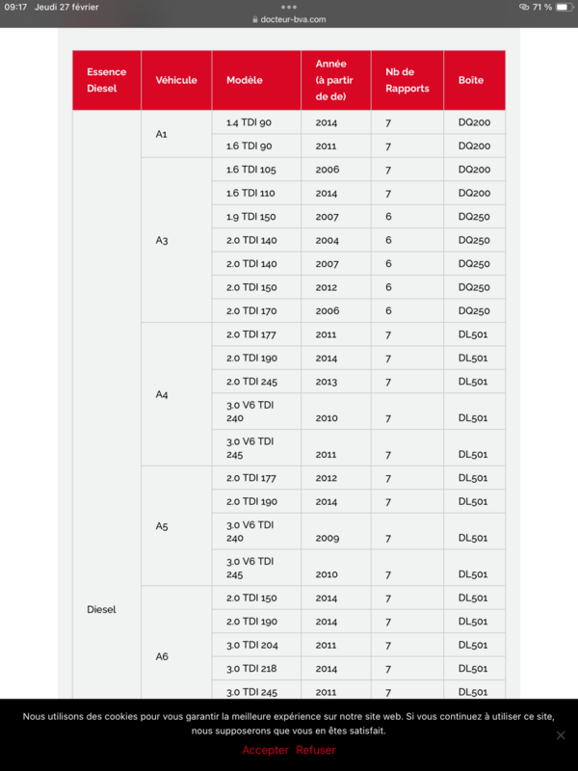Tap the 1.9 TDI 150 model cell
This screenshot has width=578, height=771.
250,216
